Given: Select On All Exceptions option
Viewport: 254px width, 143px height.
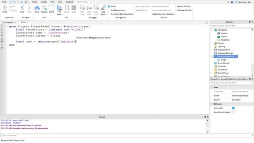Looking at the screenshot, I should point(109,10).
